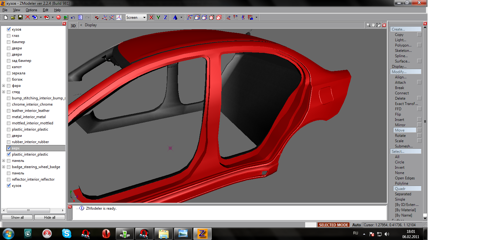Screen dimensions: 477x240
Task: Open the Screen axis dropdown
Action: tap(144, 17)
